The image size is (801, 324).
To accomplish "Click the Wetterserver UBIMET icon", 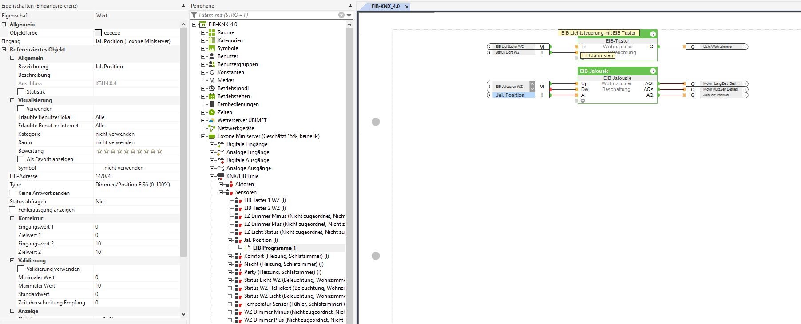I will click(x=212, y=120).
